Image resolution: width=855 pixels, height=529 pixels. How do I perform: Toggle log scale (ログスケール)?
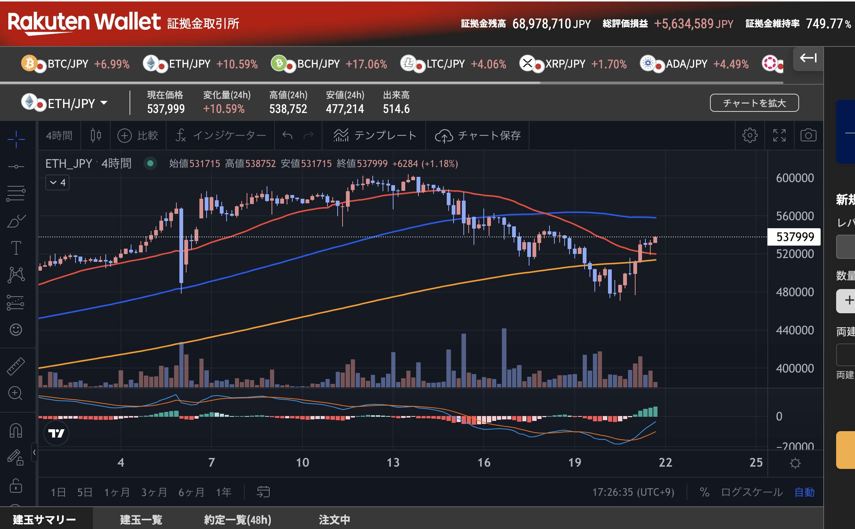pos(752,492)
